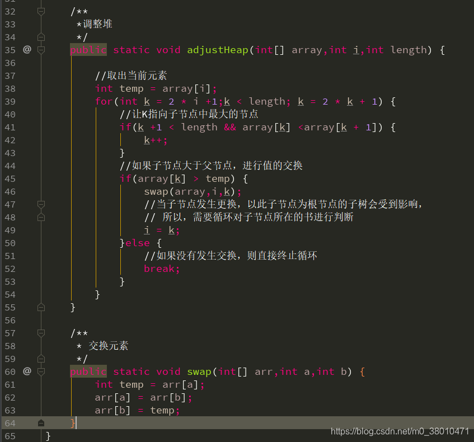The width and height of the screenshot is (474, 442).
Task: Click 'break;' statement on line 52
Action: point(162,269)
